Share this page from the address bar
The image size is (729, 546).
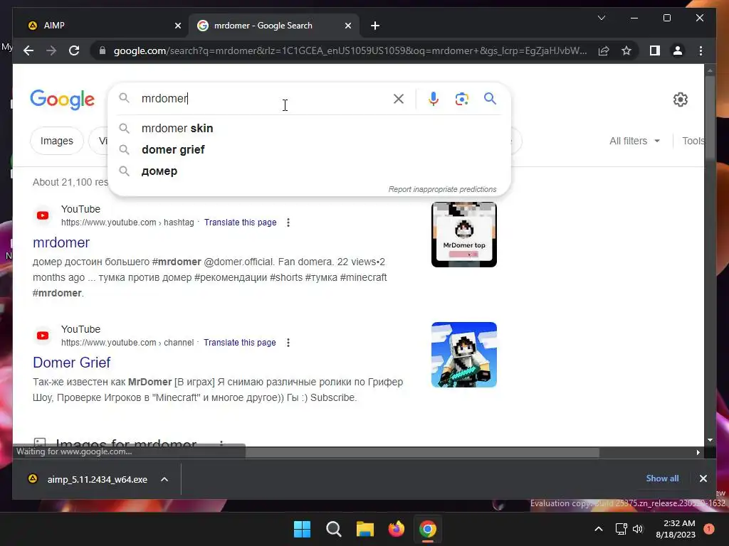pos(604,50)
